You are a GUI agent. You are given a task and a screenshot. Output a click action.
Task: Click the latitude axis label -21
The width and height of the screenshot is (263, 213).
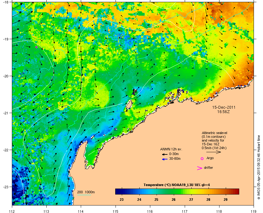6,113
